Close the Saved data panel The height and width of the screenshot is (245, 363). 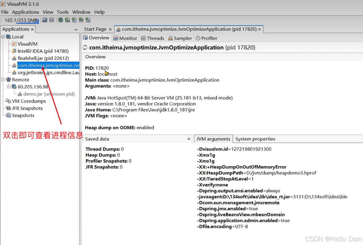189,139
